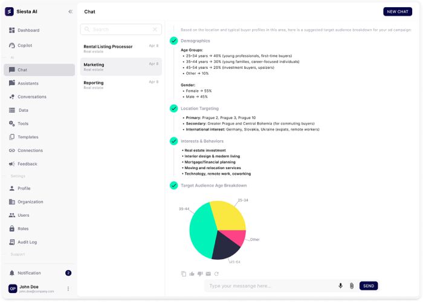423x302 pixels.
Task: Click the Location Targeting green checkmark
Action: point(173,109)
